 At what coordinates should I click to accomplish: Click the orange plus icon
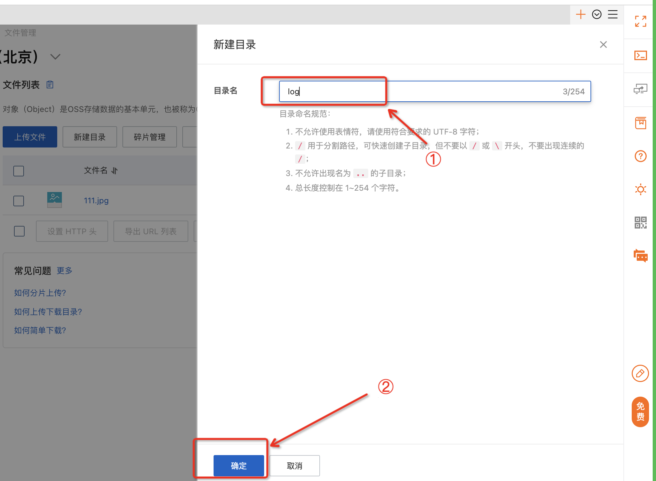coord(580,14)
